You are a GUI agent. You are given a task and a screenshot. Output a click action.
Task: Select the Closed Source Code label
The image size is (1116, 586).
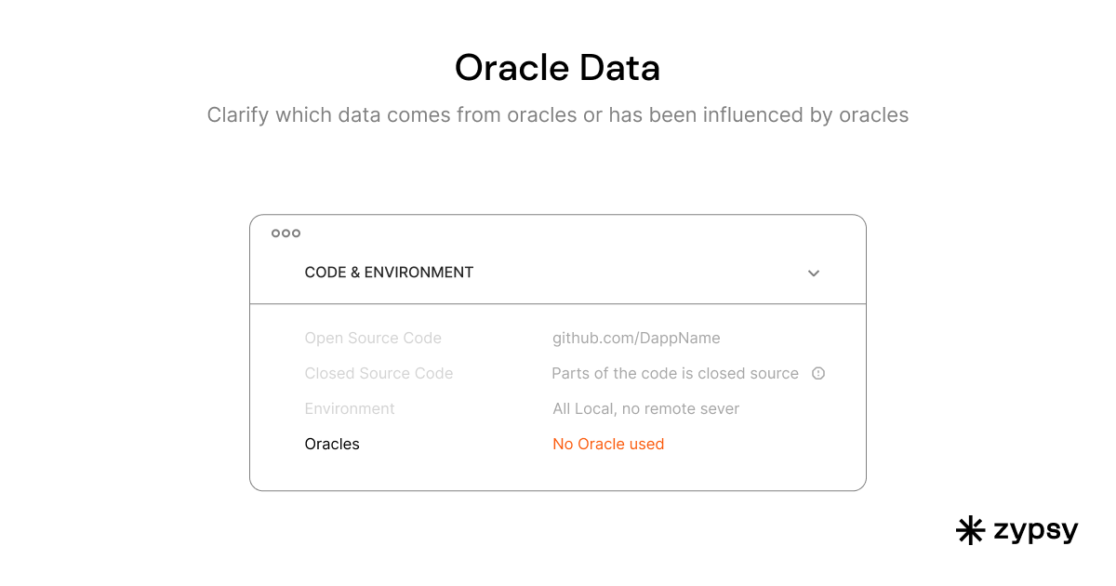pyautogui.click(x=379, y=373)
